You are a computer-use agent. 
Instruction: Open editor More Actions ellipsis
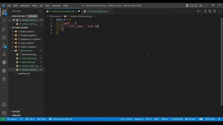219,11
